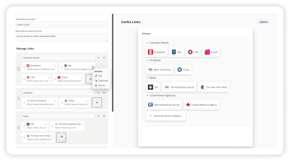
Task: Collapse the News group in Manage Links
Action: coord(98,116)
